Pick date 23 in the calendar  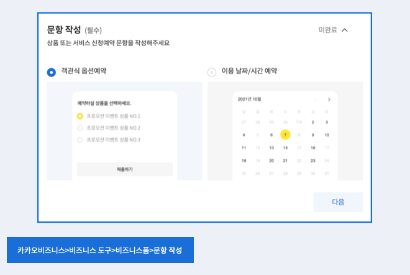pyautogui.click(x=313, y=161)
